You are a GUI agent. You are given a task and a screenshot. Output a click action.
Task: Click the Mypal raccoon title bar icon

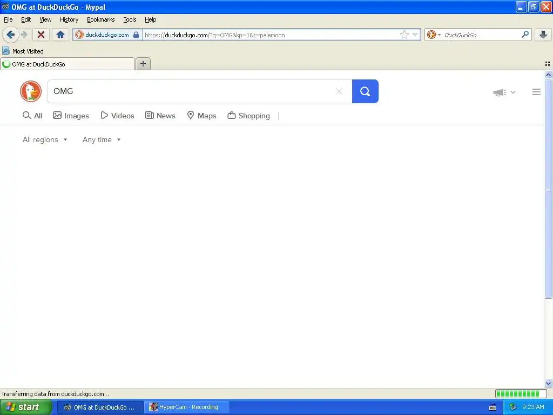(5, 6)
